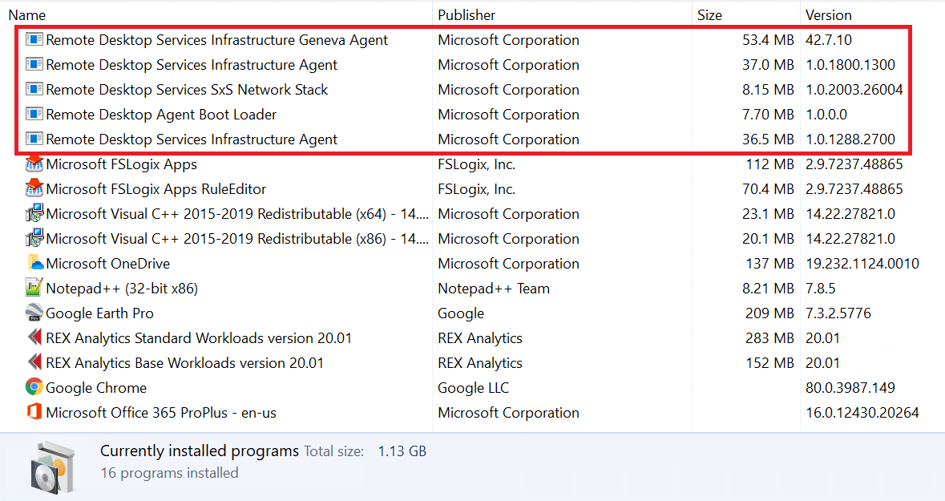Click the Geneva Agent row icon

(x=34, y=40)
